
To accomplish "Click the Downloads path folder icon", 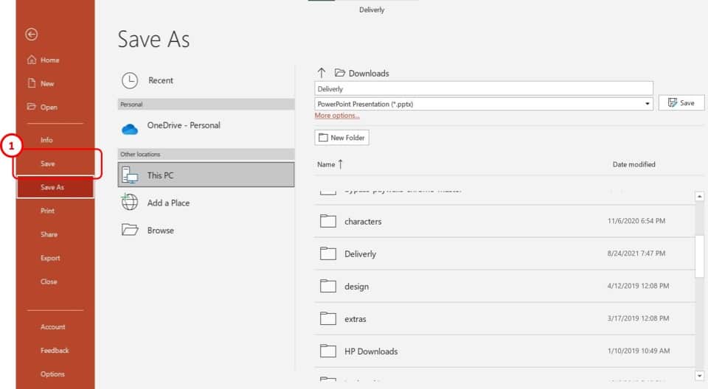I will pos(339,73).
